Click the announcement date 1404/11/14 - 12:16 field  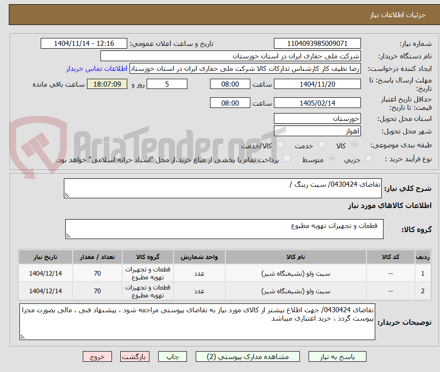click(x=84, y=44)
